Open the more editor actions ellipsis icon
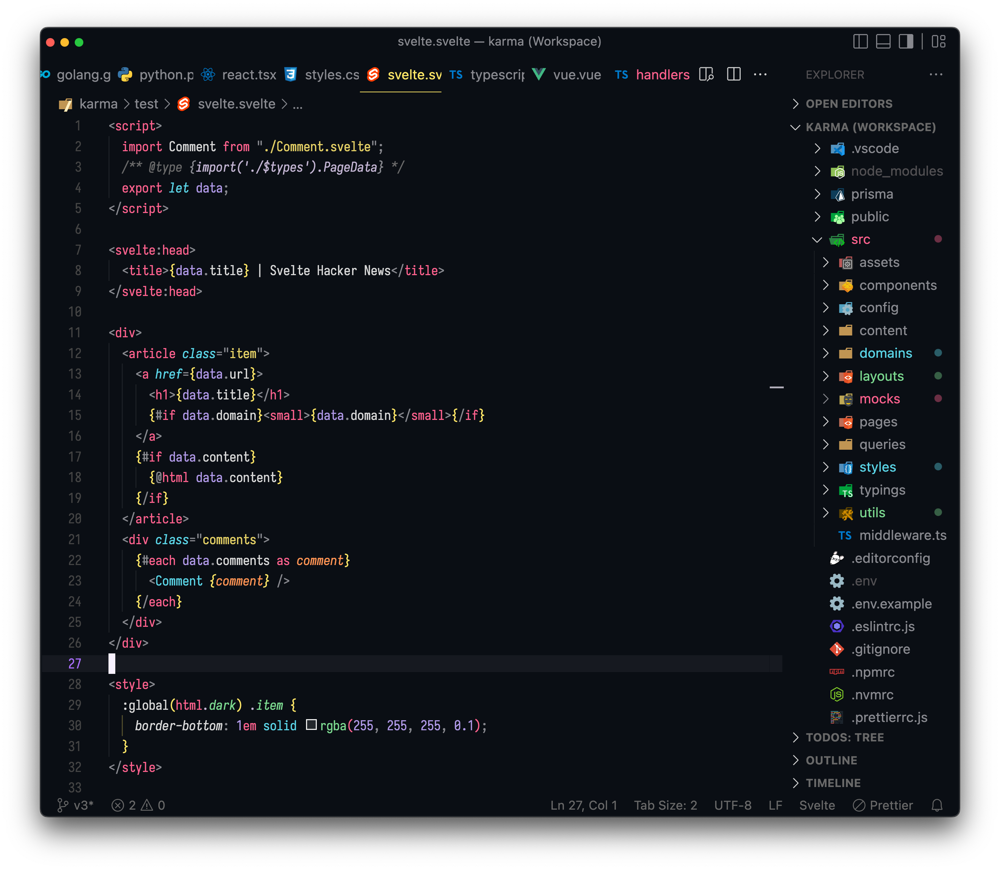Screen dimensions: 1000x870 [760, 74]
